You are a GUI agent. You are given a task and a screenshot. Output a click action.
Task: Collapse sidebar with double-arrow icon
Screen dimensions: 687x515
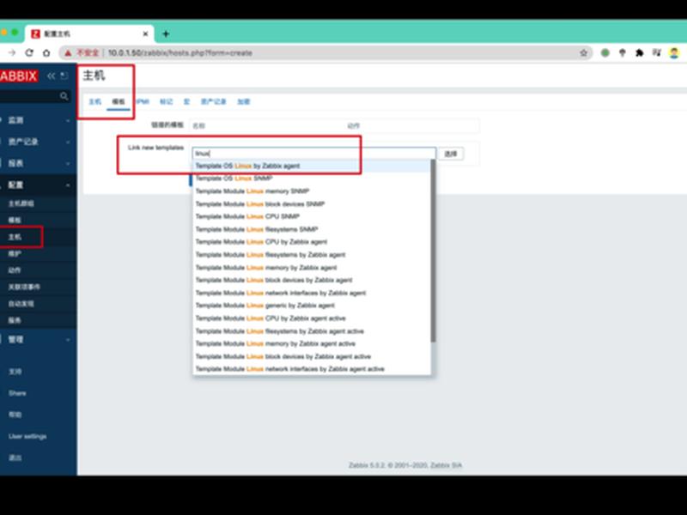(x=52, y=76)
